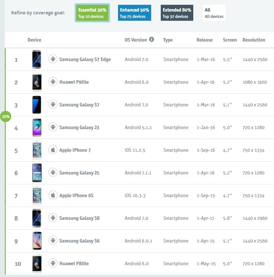Click the Device column header
The height and width of the screenshot is (277, 274).
coord(34,40)
